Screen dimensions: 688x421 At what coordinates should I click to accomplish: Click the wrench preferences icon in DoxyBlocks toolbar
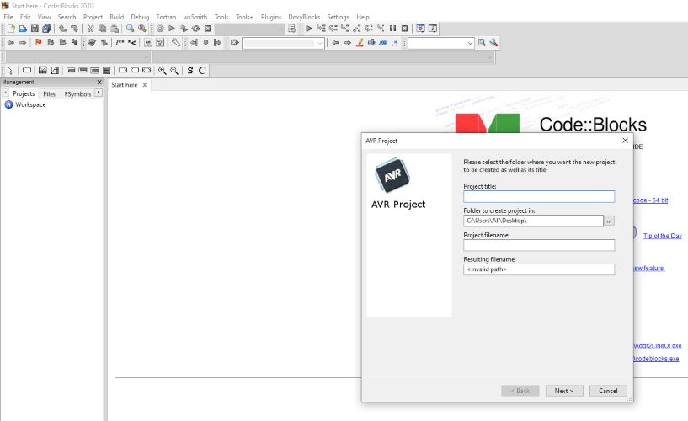pos(175,43)
